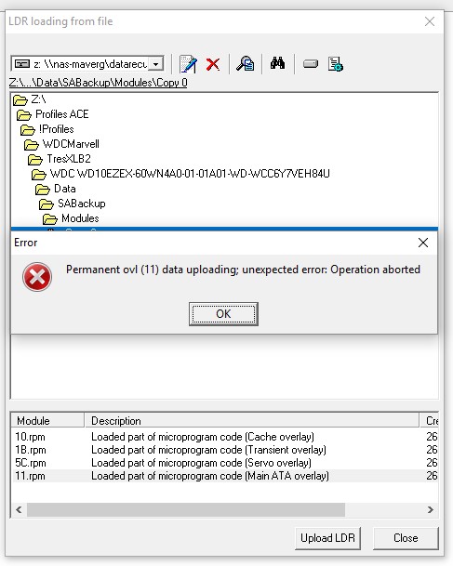Click the rename/edit pencil toolbar icon
Image resolution: width=453 pixels, height=566 pixels.
188,64
